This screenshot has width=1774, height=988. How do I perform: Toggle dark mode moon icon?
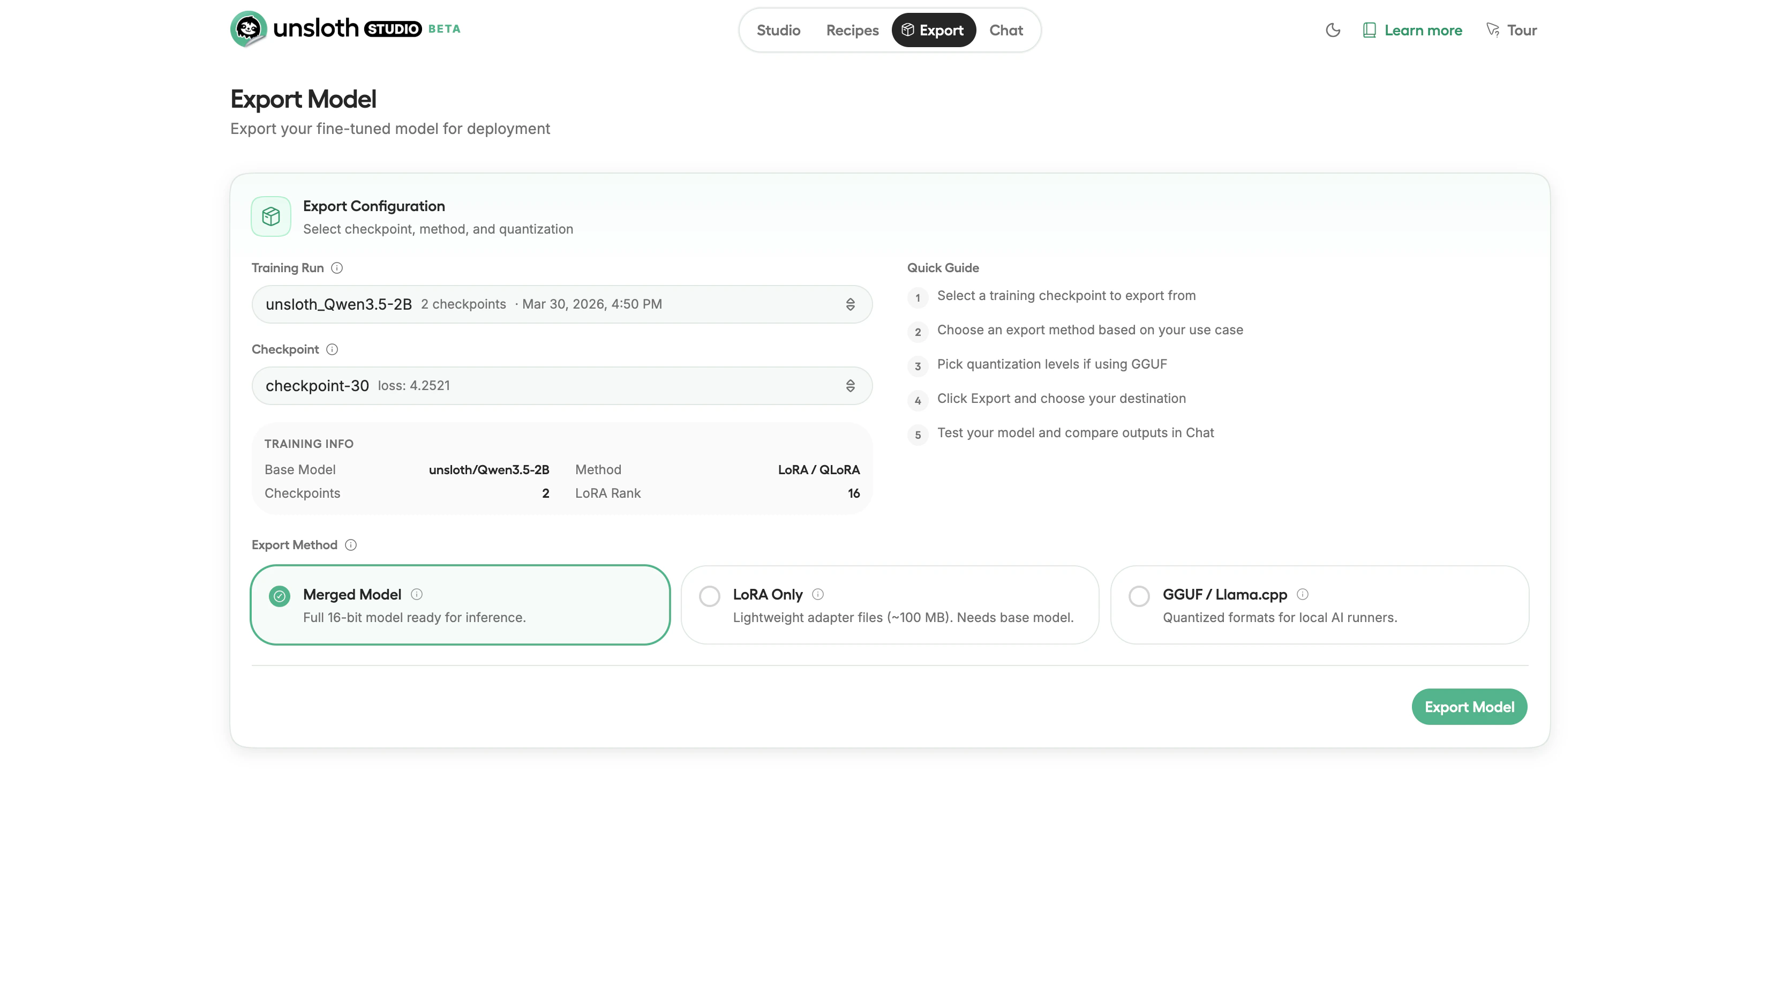(x=1333, y=31)
